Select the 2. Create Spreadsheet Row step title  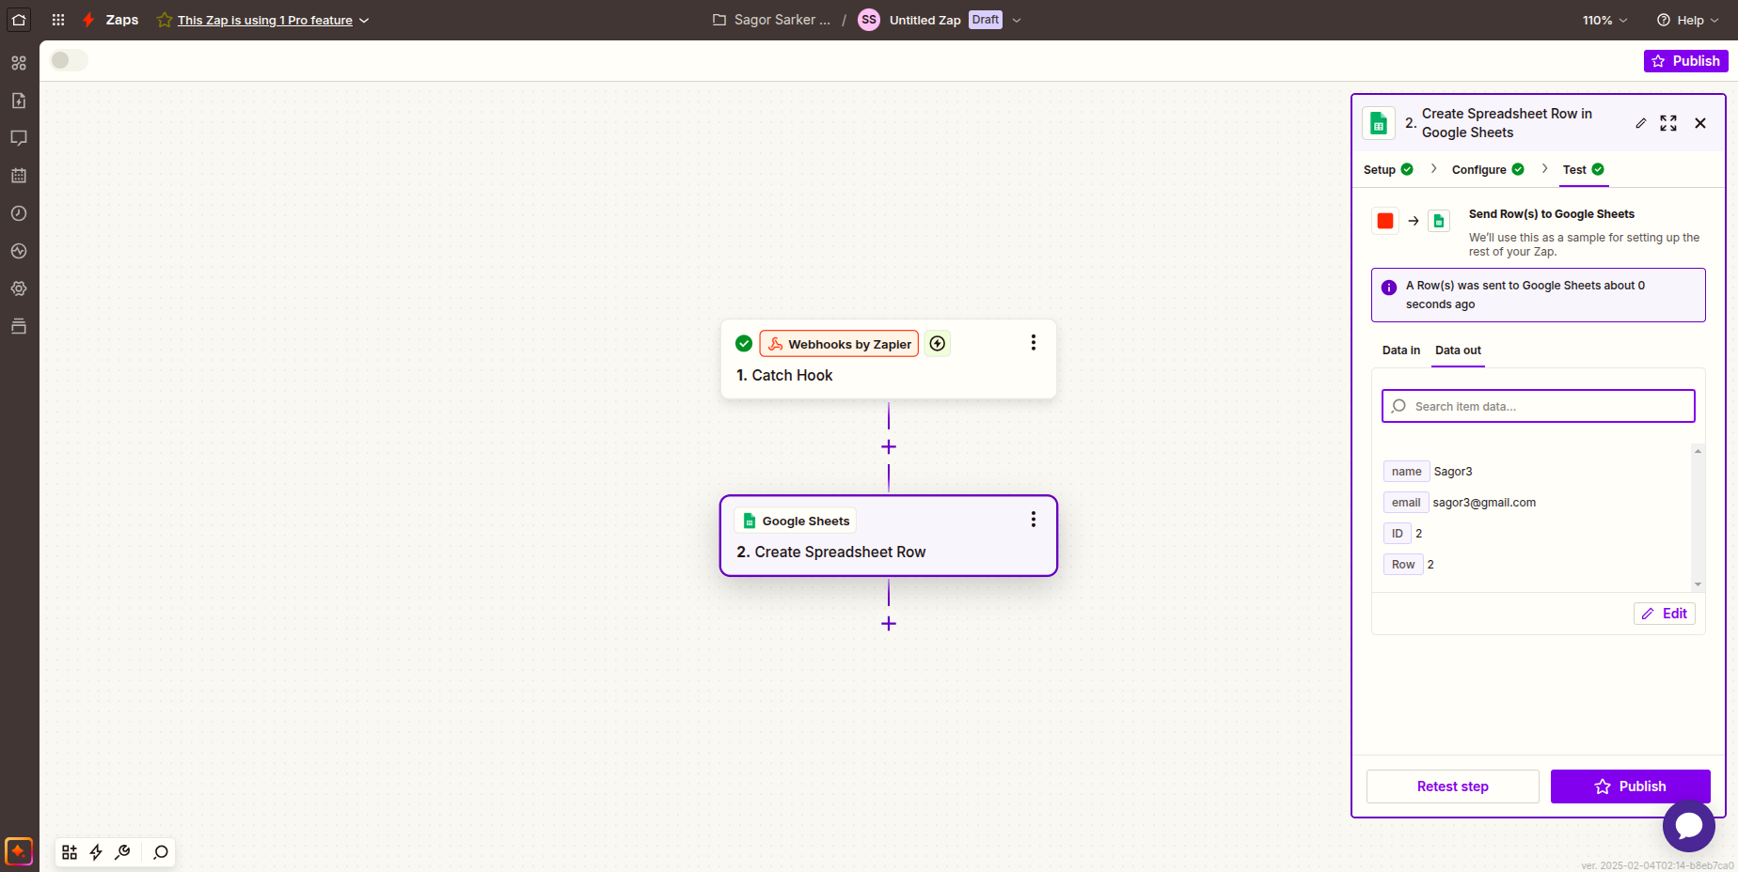[831, 552]
